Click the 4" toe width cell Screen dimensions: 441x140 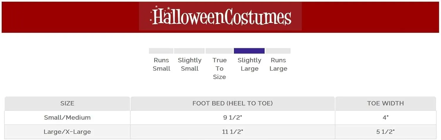click(385, 118)
